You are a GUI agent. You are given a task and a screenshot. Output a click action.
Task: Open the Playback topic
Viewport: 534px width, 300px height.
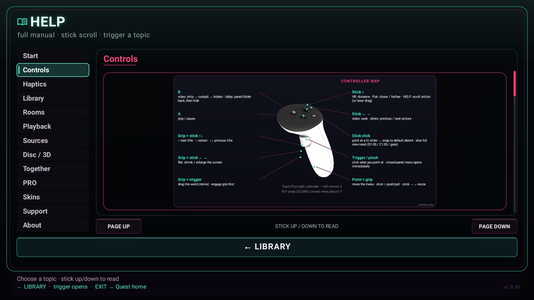[x=53, y=126]
